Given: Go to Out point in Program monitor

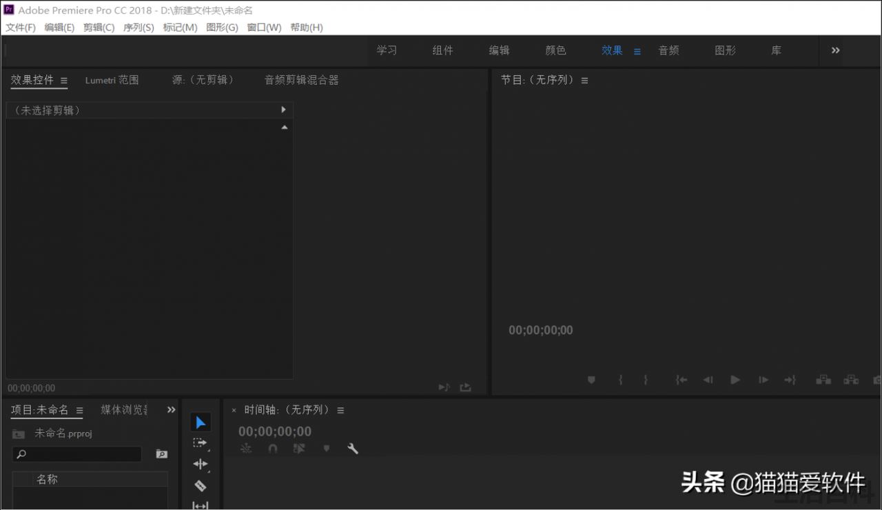Looking at the screenshot, I should (x=790, y=380).
